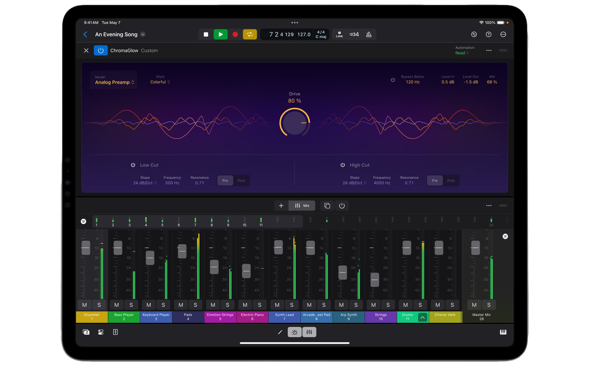Toggle the mixer power icon

[x=342, y=206]
